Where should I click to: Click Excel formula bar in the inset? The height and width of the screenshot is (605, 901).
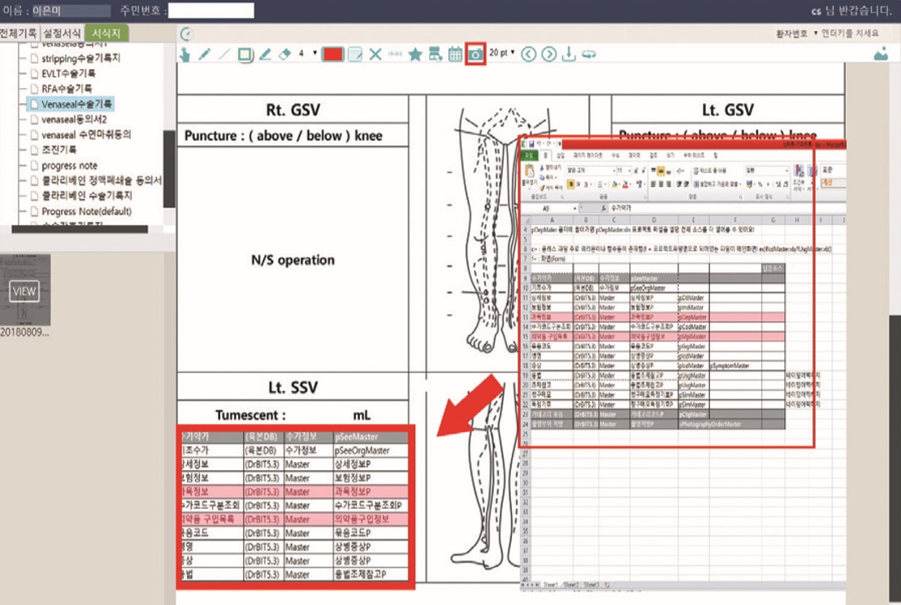pos(727,208)
